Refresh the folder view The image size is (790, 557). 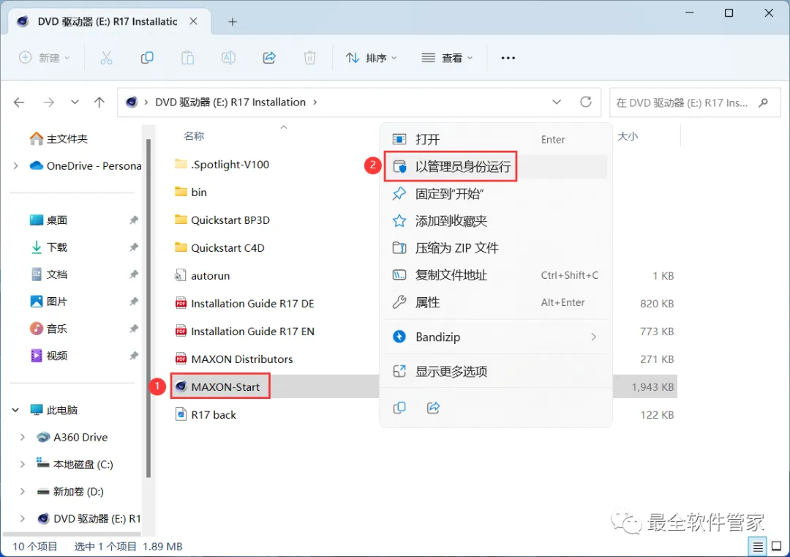click(585, 102)
